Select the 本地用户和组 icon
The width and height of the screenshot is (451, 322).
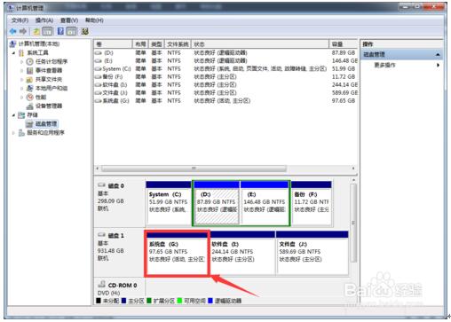(29, 88)
